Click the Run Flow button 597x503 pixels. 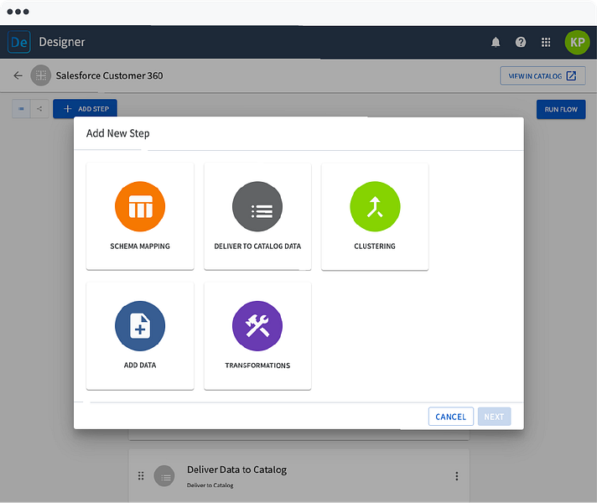(x=561, y=110)
